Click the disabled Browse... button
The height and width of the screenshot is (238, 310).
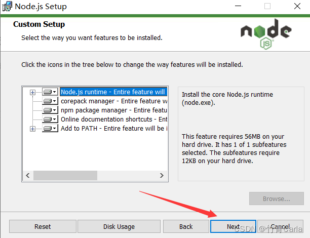277,199
